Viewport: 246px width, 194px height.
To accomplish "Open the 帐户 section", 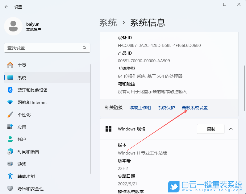I will [47, 139].
